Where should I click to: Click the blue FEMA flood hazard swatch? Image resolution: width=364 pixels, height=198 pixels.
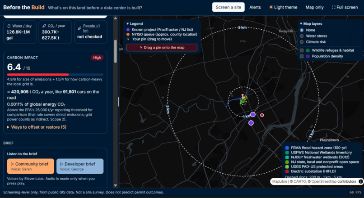[287, 148]
